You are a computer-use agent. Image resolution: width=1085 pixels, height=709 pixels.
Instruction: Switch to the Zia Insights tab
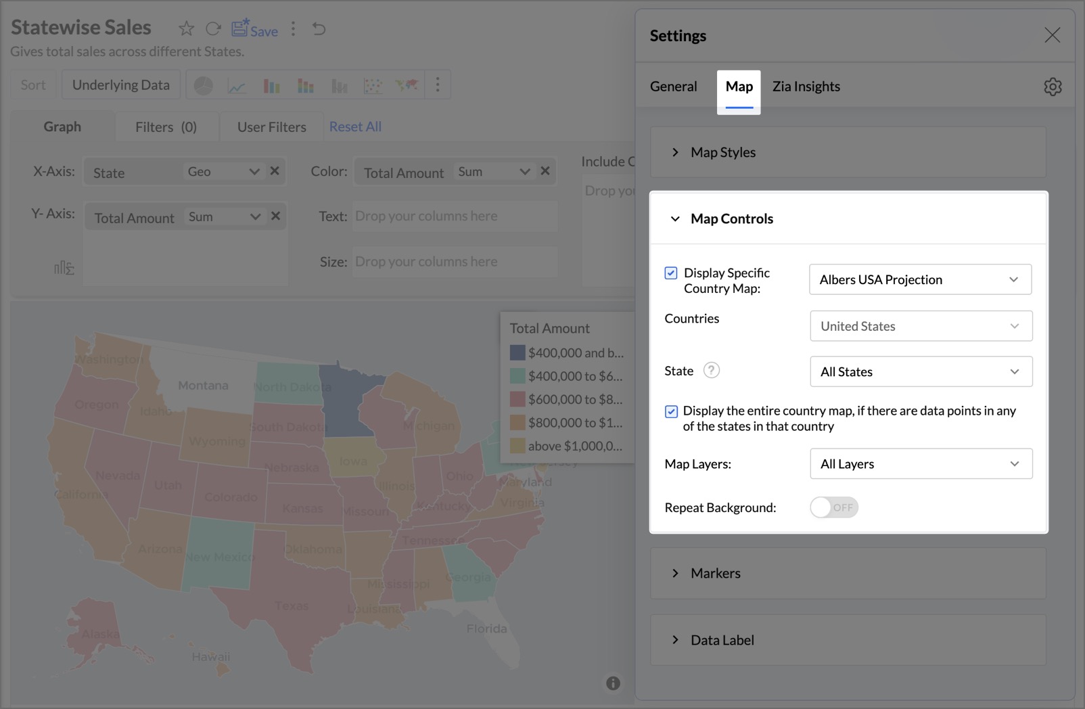(x=806, y=87)
